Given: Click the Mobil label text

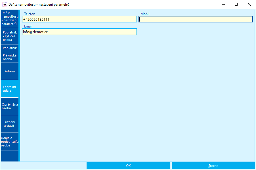Looking at the screenshot, I should (x=145, y=14).
